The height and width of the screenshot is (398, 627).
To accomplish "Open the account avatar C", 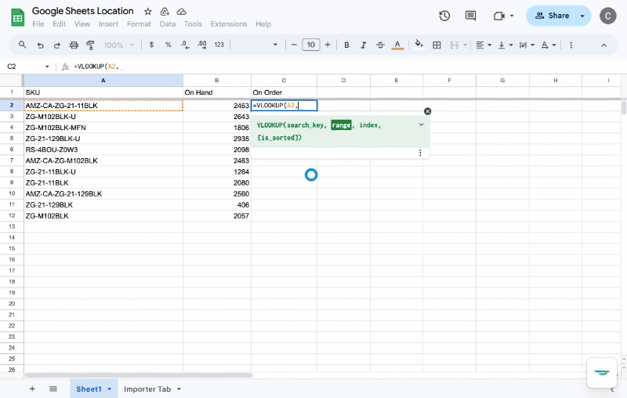I will coord(608,16).
